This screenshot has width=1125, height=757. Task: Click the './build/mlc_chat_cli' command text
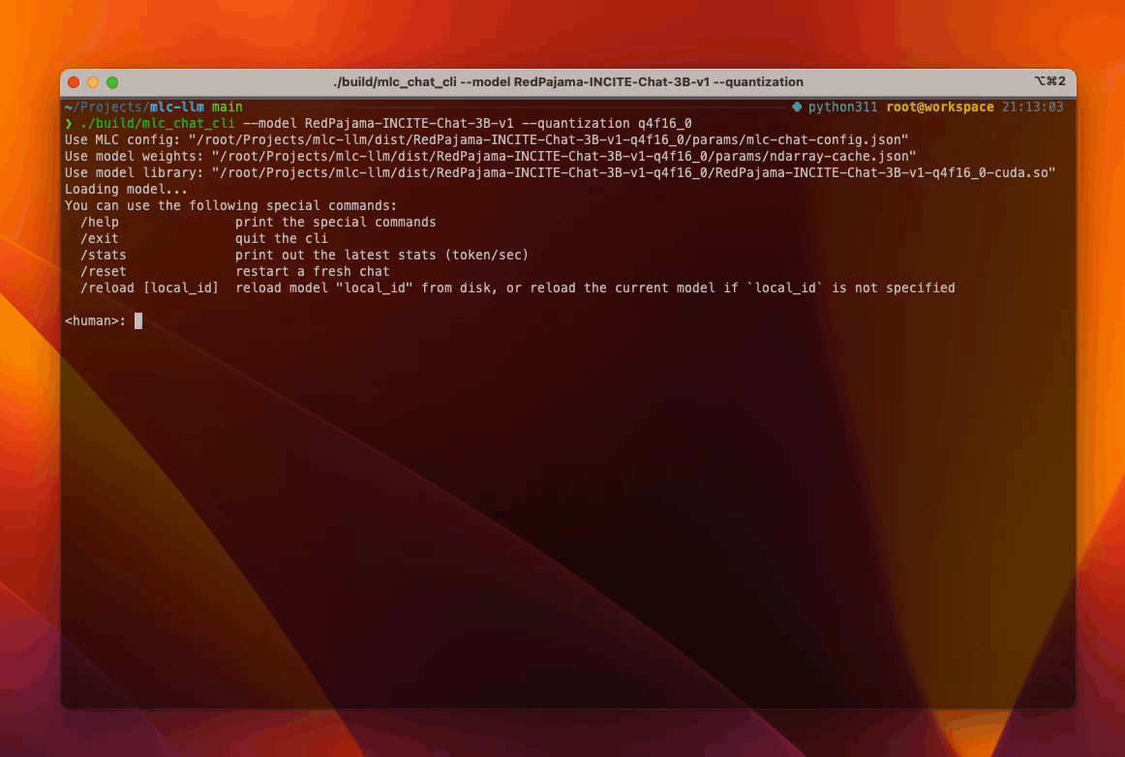point(157,123)
